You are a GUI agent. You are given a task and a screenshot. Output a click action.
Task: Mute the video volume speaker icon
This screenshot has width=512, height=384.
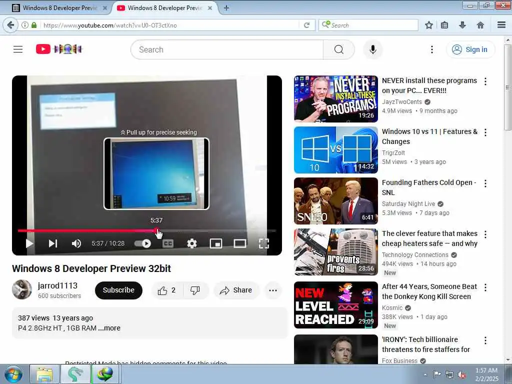pyautogui.click(x=76, y=243)
